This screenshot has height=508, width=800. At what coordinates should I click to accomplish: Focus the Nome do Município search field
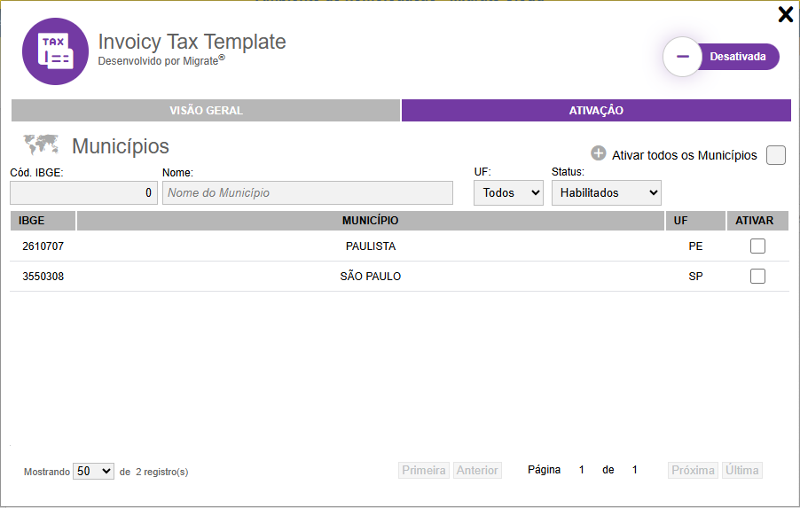(307, 192)
